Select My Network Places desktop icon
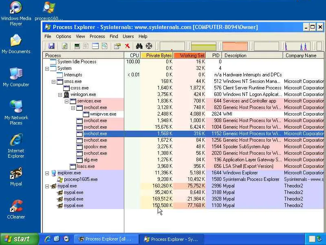This screenshot has height=245, width=326. pyautogui.click(x=16, y=113)
